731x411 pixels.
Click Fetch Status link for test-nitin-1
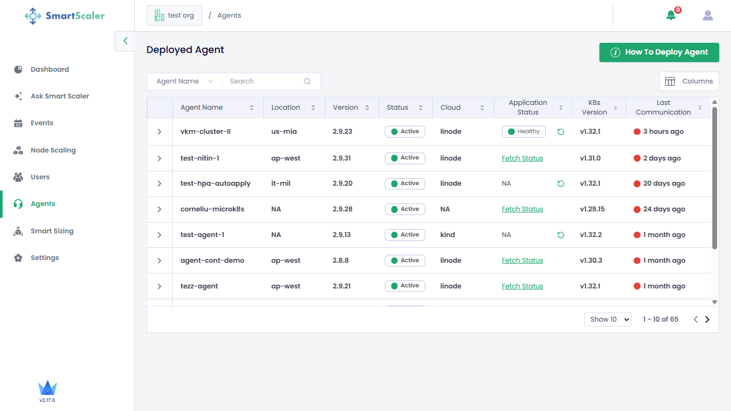[x=522, y=158]
